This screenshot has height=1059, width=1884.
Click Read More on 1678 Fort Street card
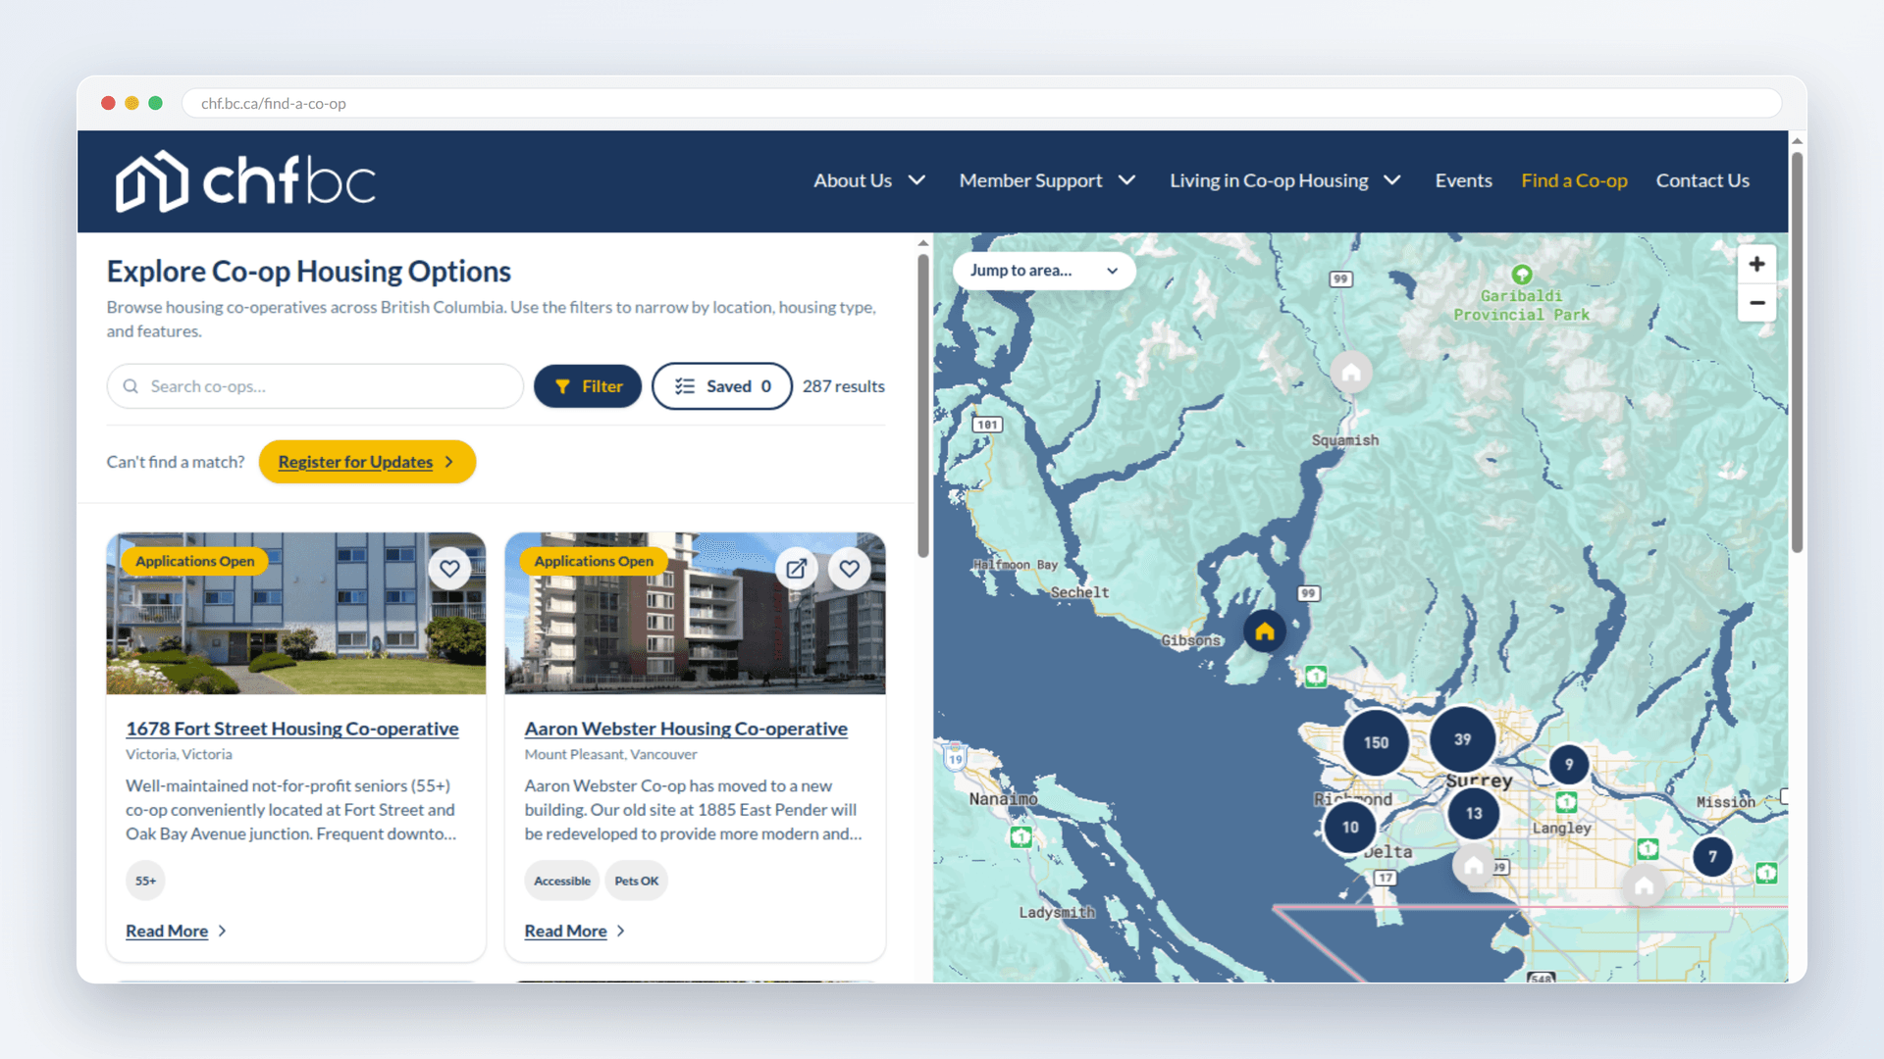click(x=177, y=931)
